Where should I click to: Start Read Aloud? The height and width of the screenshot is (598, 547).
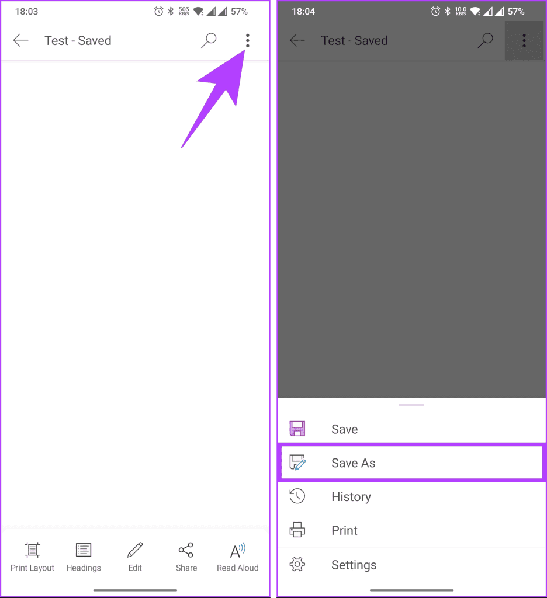point(237,557)
